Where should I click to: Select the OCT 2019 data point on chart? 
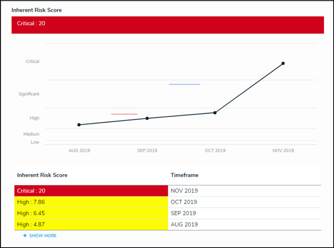(215, 113)
